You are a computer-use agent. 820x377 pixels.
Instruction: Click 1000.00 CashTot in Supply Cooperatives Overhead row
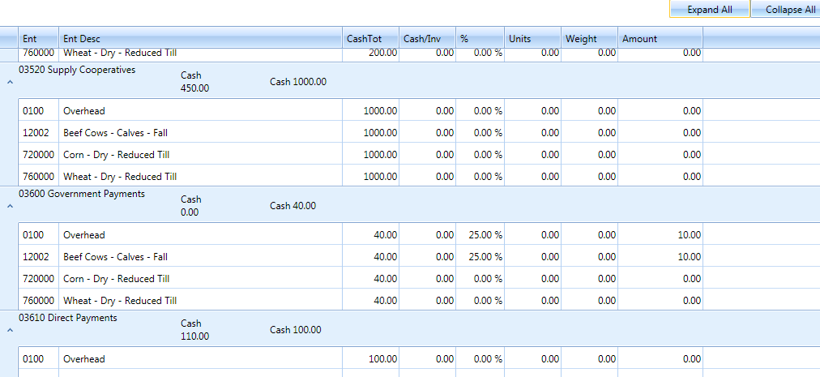tap(371, 110)
